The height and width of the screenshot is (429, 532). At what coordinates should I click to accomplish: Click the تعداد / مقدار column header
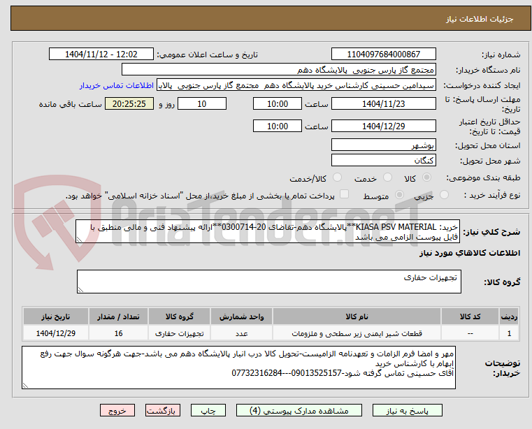[118, 317]
